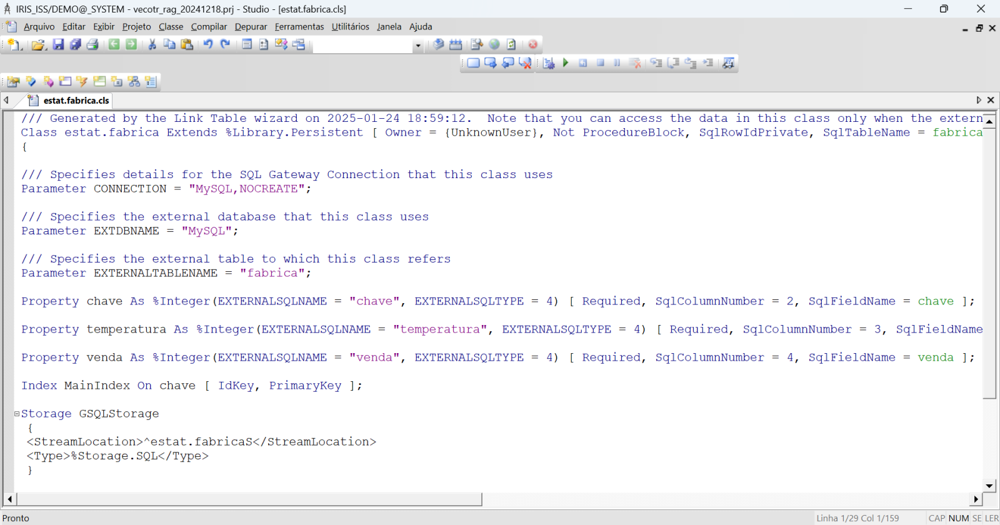Open the toolbar combo box dropdown
This screenshot has width=1000, height=525.
(x=417, y=45)
